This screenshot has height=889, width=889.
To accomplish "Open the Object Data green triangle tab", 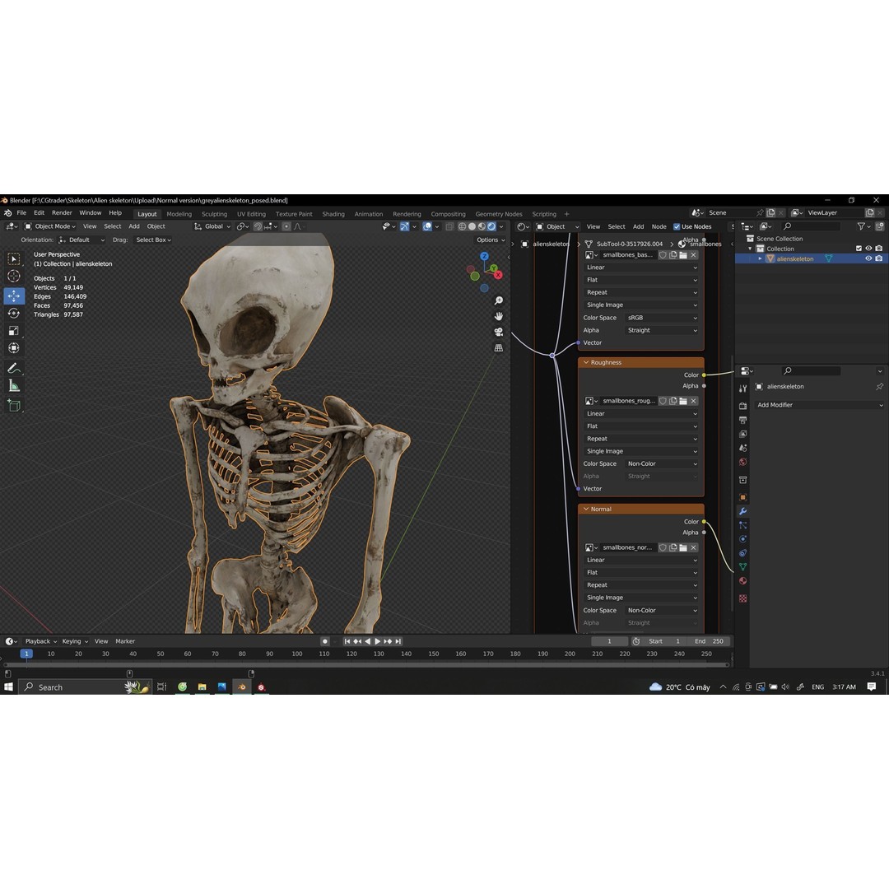I will pos(742,567).
